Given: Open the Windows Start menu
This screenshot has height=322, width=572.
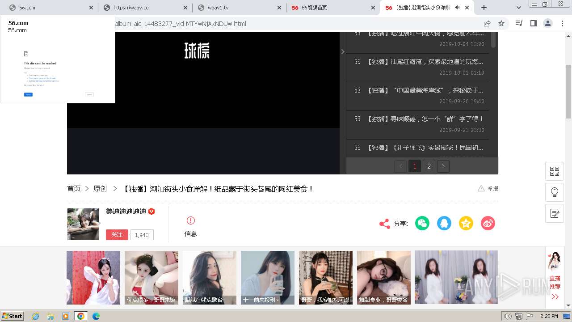Looking at the screenshot, I should (x=13, y=316).
